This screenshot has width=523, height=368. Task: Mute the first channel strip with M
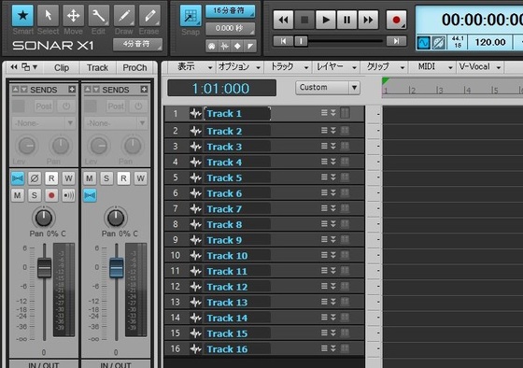pos(18,195)
